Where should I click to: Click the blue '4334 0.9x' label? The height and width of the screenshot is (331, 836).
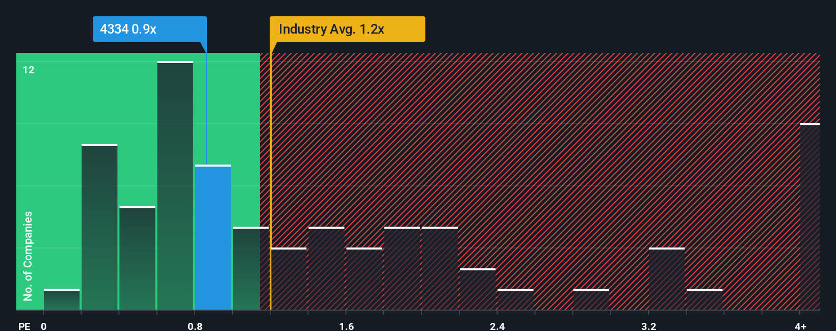coord(149,29)
